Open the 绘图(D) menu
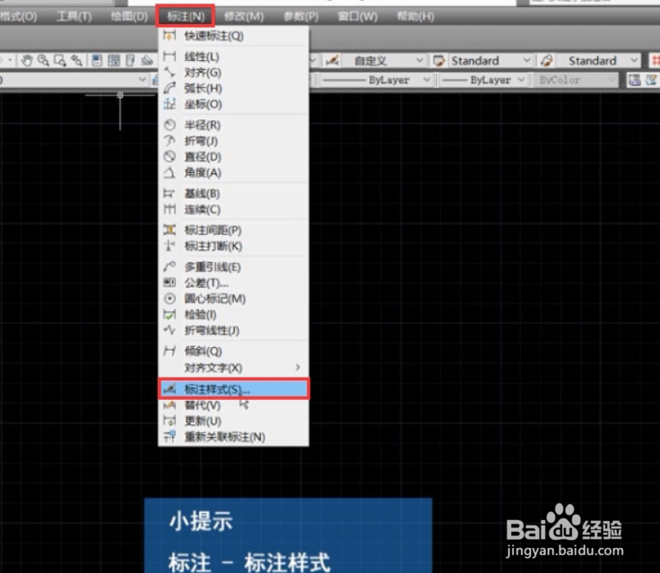 point(129,16)
